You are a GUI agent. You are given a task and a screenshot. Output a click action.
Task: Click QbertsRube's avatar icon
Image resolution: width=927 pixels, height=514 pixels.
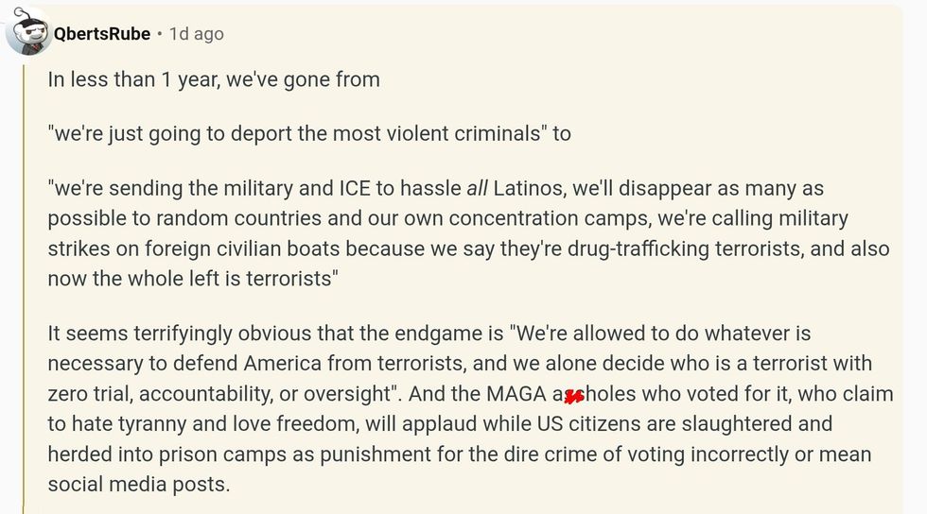(28, 33)
